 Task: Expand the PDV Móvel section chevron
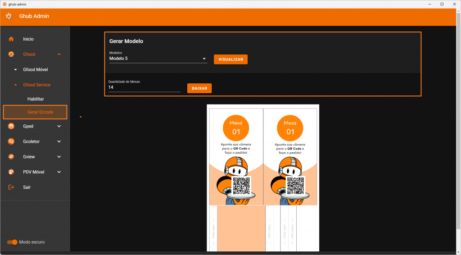(x=59, y=172)
